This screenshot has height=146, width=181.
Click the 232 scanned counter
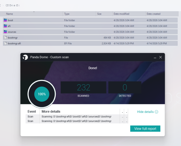tap(84, 88)
